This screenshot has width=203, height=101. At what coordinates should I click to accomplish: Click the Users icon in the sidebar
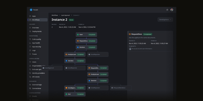[30, 62]
